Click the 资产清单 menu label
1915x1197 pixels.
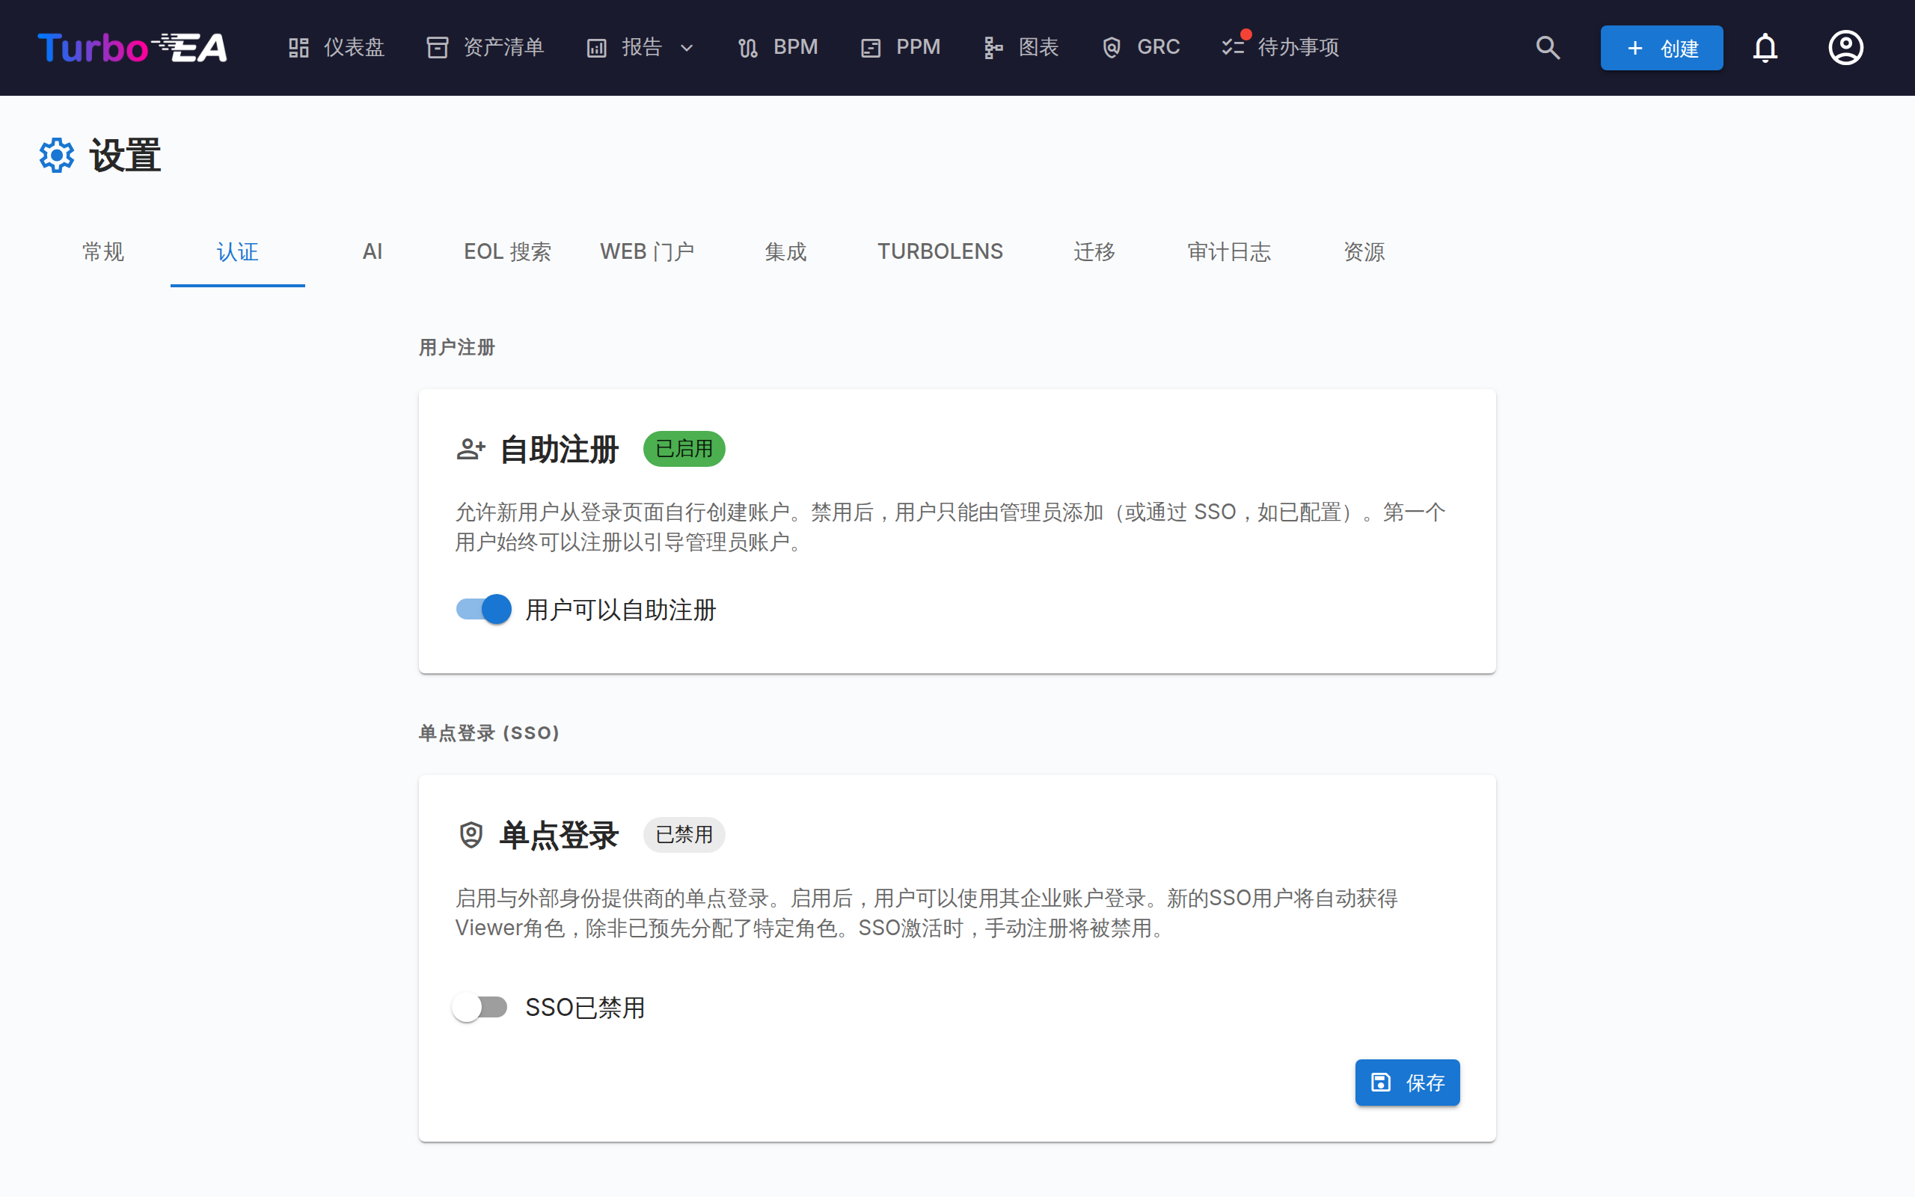(503, 47)
